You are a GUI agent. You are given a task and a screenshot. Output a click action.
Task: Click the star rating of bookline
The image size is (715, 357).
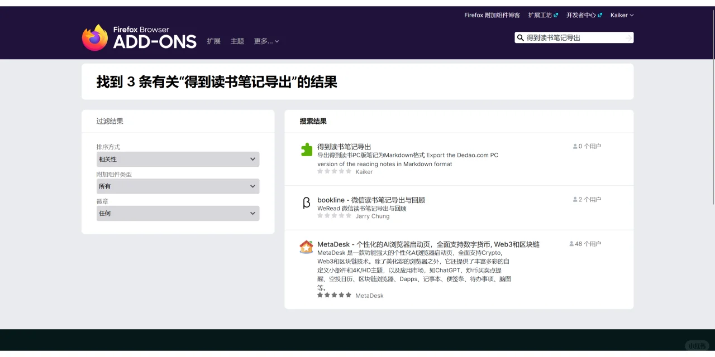point(335,216)
